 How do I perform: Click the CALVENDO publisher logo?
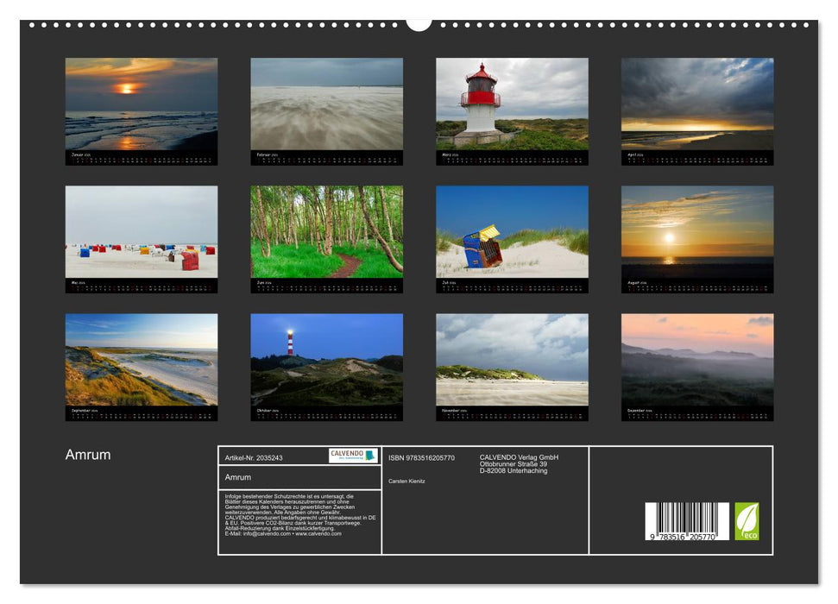(x=350, y=455)
